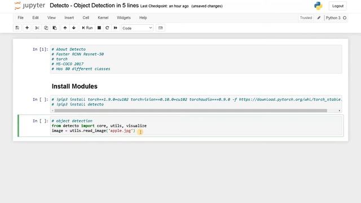Image resolution: width=361 pixels, height=203 pixels.
Task: Click the kernel idle circle indicator
Action: point(345,17)
